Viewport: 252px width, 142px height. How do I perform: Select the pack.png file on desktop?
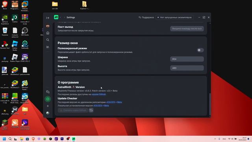(5, 59)
